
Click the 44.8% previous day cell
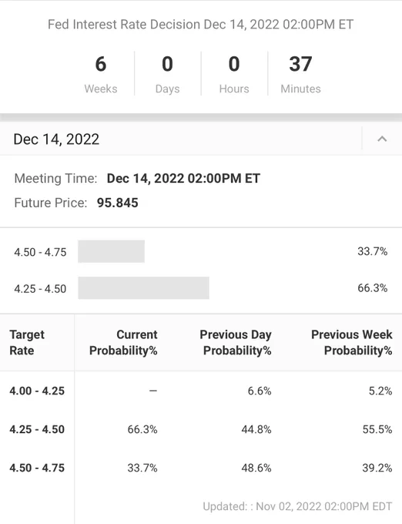coord(256,429)
